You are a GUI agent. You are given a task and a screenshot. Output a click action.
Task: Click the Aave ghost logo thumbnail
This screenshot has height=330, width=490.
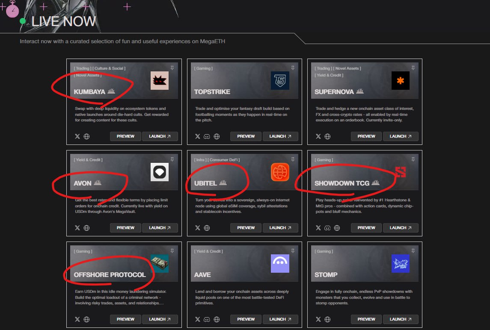click(x=280, y=263)
